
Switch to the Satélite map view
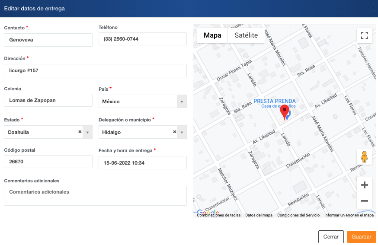point(246,35)
